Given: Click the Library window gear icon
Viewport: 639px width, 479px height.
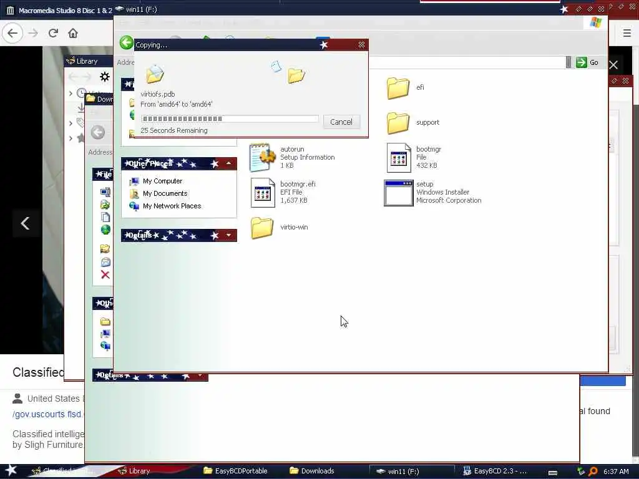Looking at the screenshot, I should 105,77.
